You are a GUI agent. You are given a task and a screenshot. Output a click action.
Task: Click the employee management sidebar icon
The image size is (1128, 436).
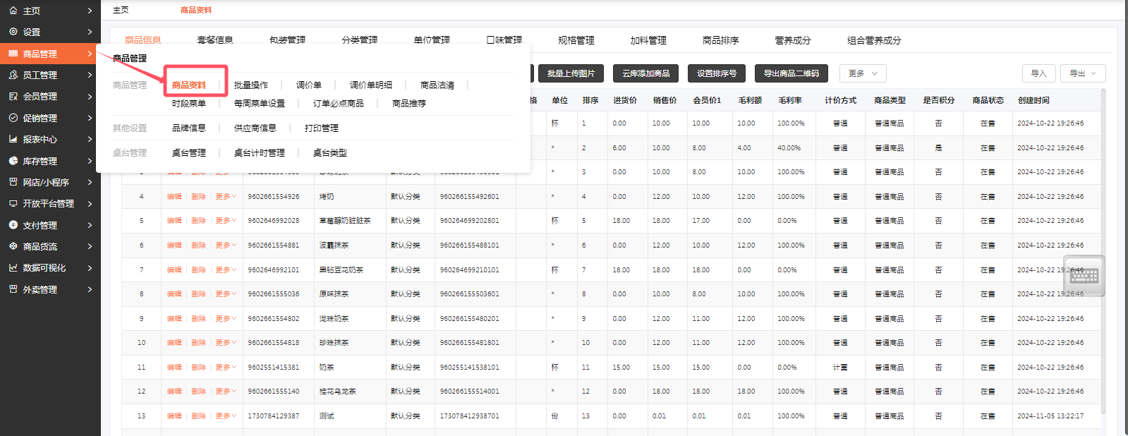[x=13, y=75]
